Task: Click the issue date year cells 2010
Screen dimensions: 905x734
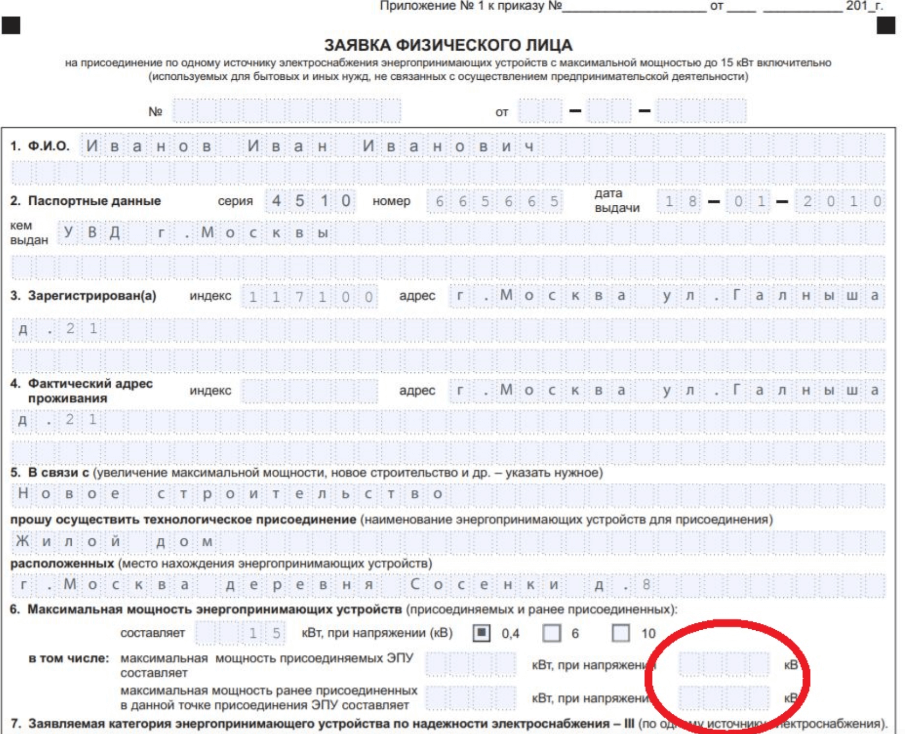Action: click(840, 201)
